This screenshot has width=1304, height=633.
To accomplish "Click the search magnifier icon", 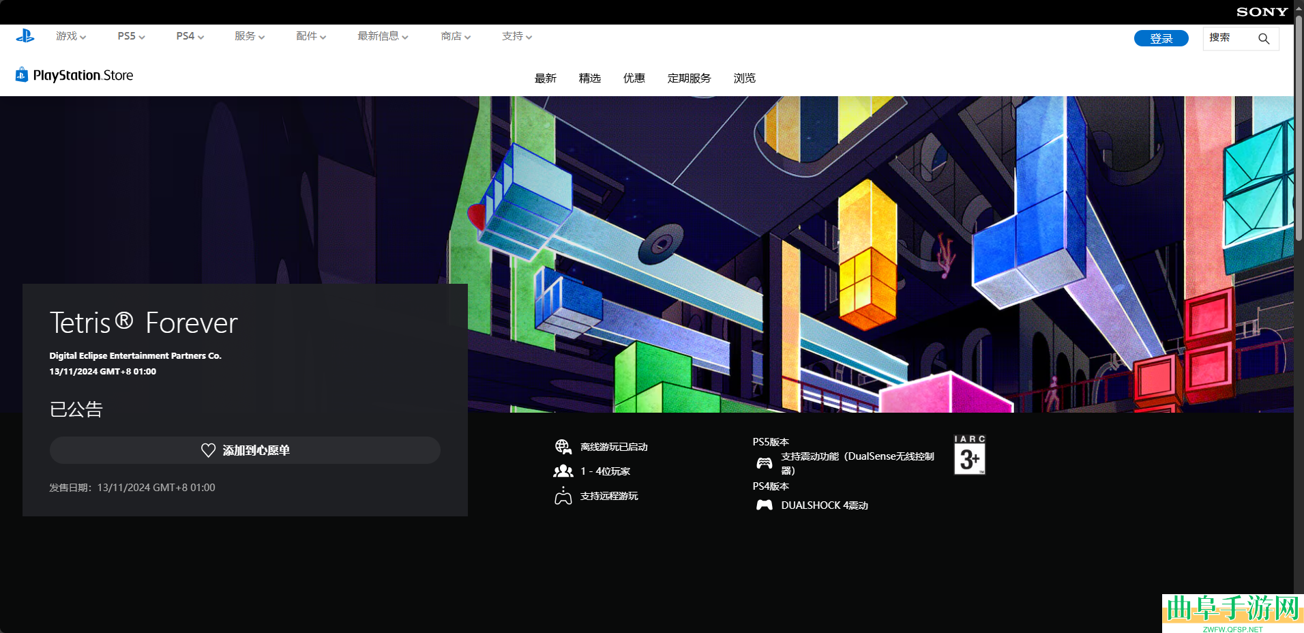I will click(1264, 39).
